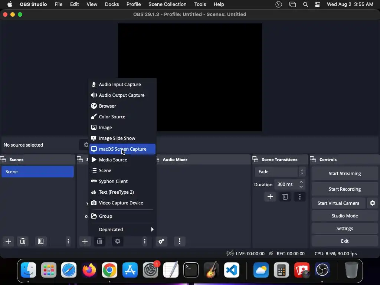
Task: Open the Fade transition dropdown
Action: pyautogui.click(x=280, y=171)
